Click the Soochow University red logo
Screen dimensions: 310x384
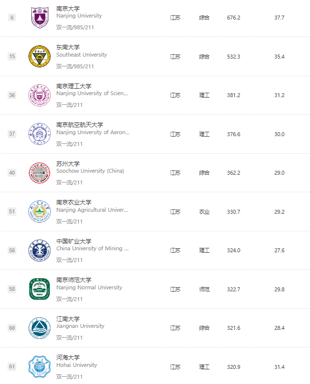click(40, 173)
